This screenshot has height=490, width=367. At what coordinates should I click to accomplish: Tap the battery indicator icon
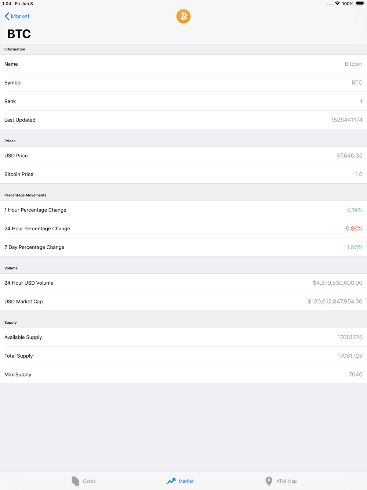(x=360, y=4)
